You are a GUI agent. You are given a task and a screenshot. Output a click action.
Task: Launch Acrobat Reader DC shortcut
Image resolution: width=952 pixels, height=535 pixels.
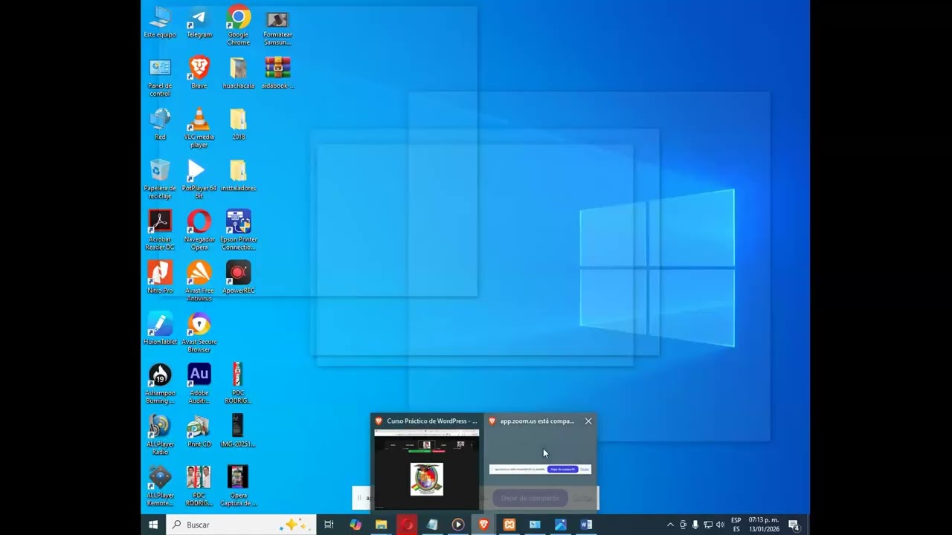160,230
